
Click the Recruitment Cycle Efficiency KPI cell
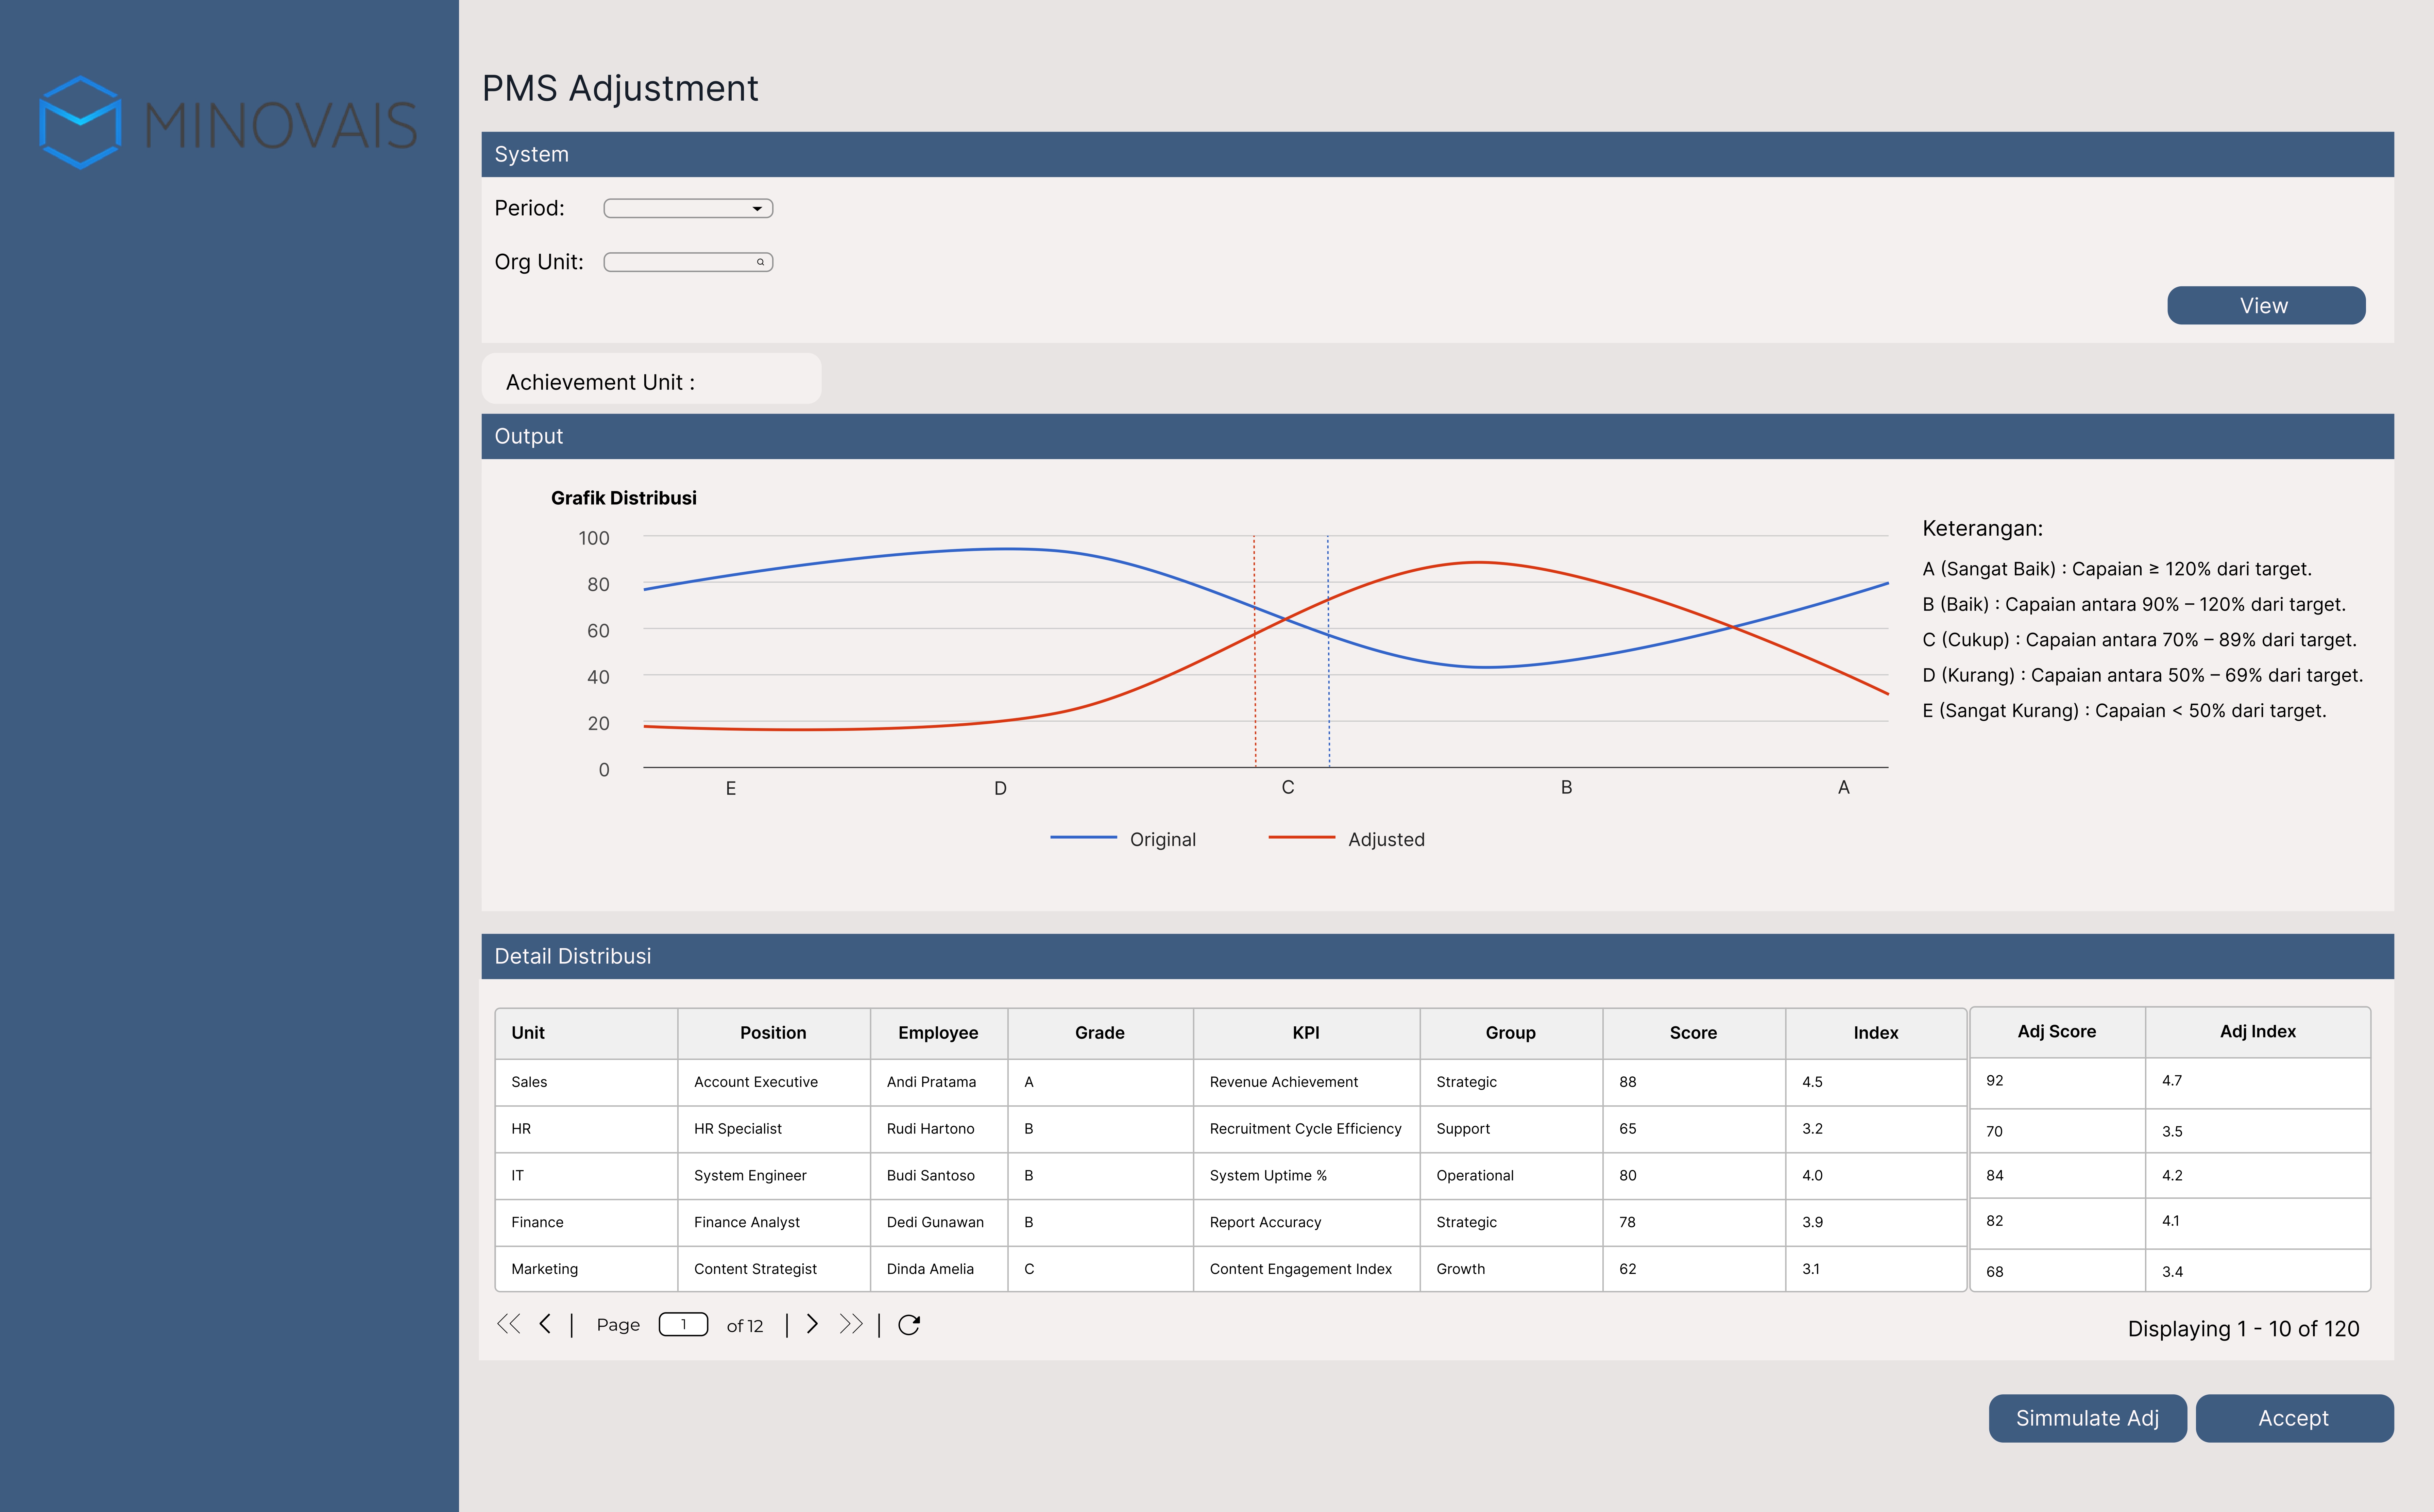pyautogui.click(x=1307, y=1129)
